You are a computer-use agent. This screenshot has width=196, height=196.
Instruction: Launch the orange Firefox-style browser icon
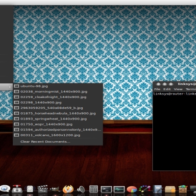[x=68, y=189]
